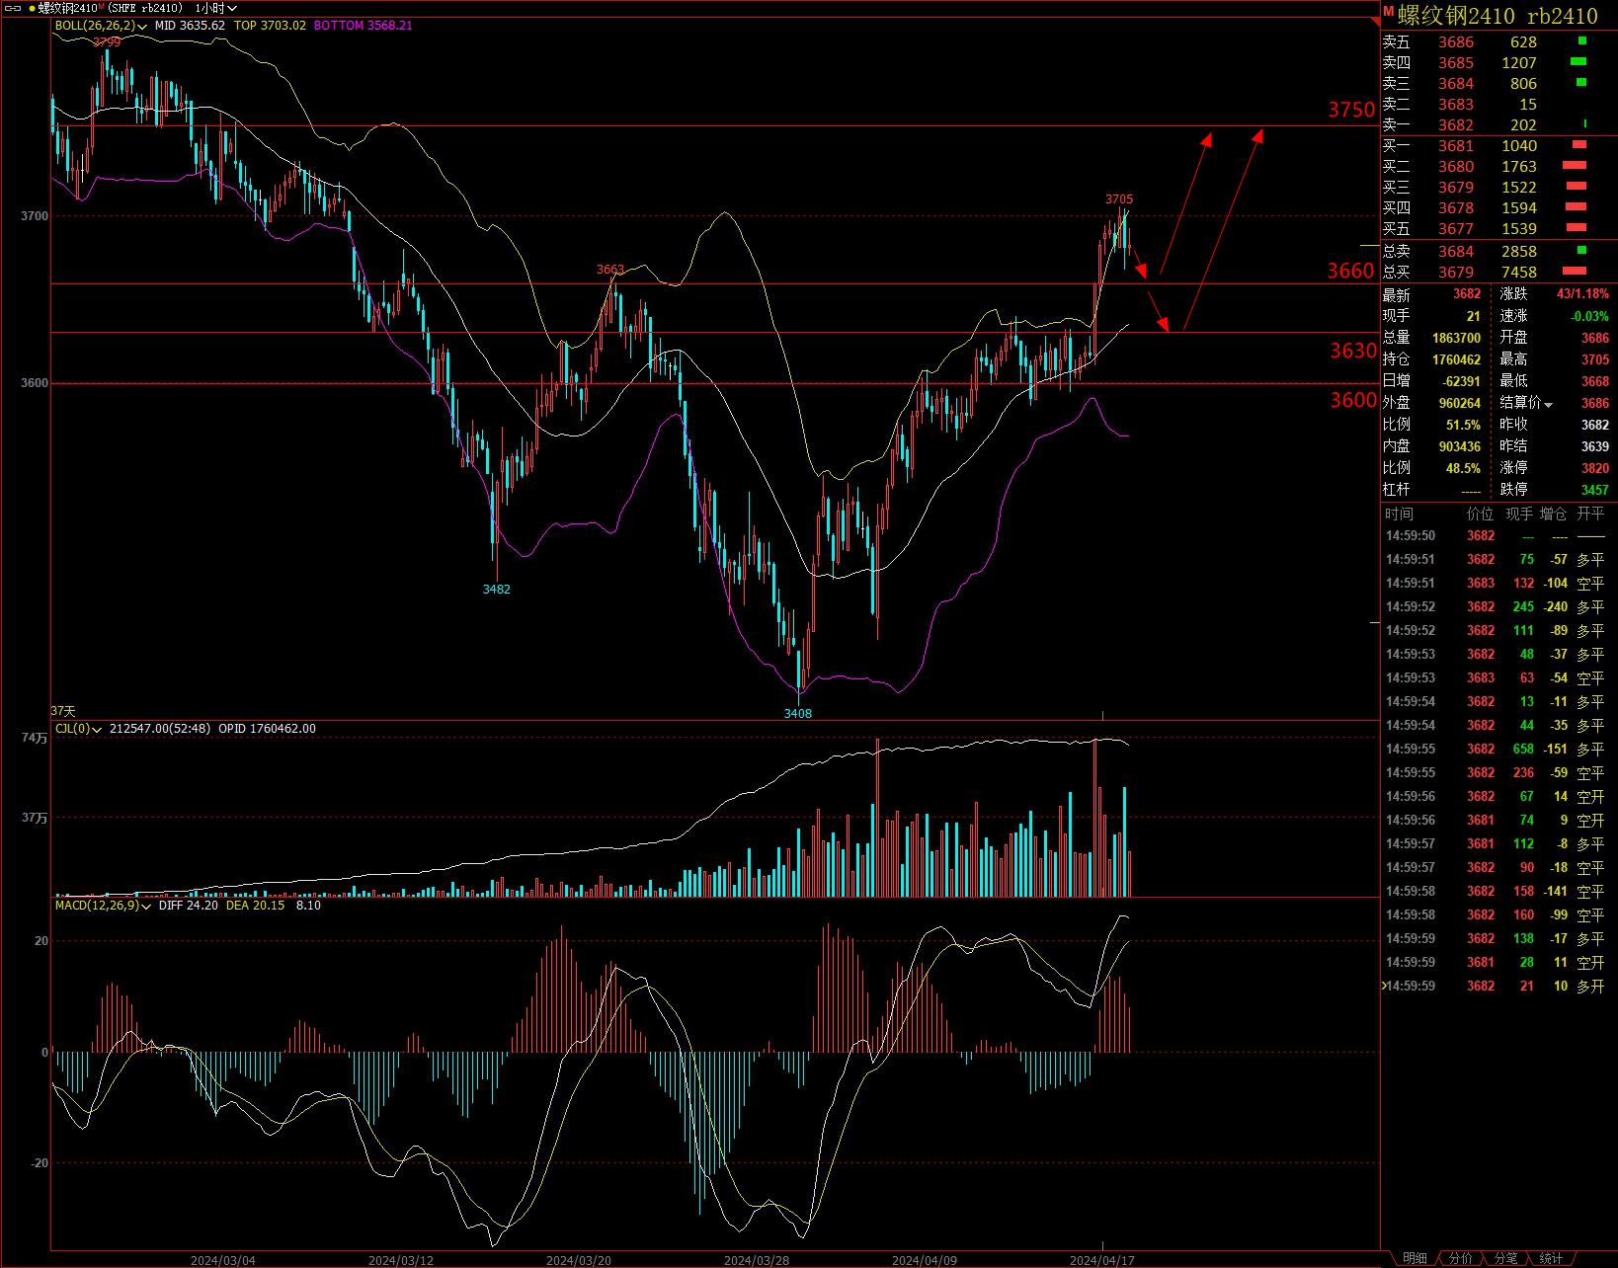
Task: Expand the 结算价 dropdown arrow
Action: pyautogui.click(x=1548, y=404)
